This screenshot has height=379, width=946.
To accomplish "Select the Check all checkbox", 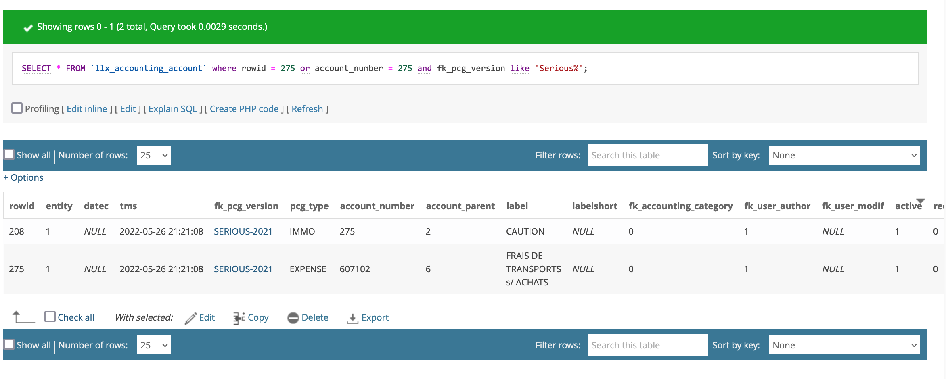I will [50, 317].
